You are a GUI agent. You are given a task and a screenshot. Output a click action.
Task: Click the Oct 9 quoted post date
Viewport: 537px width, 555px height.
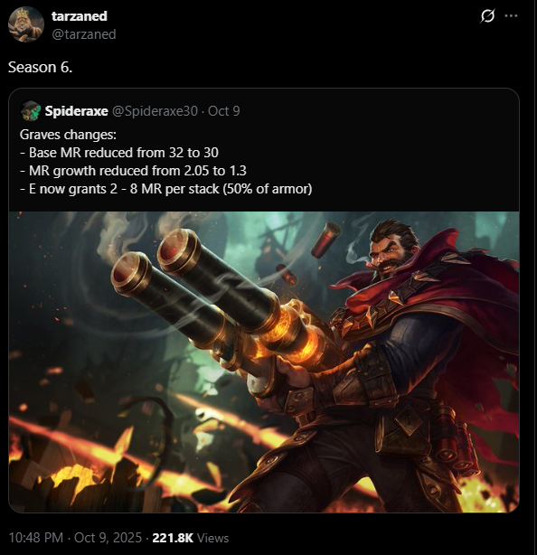tap(224, 111)
